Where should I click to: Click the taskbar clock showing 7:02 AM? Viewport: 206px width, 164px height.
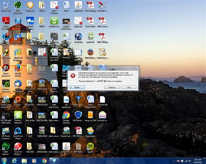[198, 161]
